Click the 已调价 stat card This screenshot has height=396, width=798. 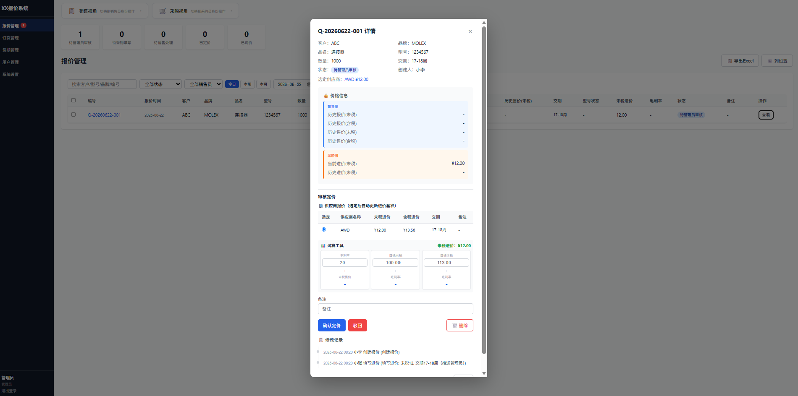point(247,37)
